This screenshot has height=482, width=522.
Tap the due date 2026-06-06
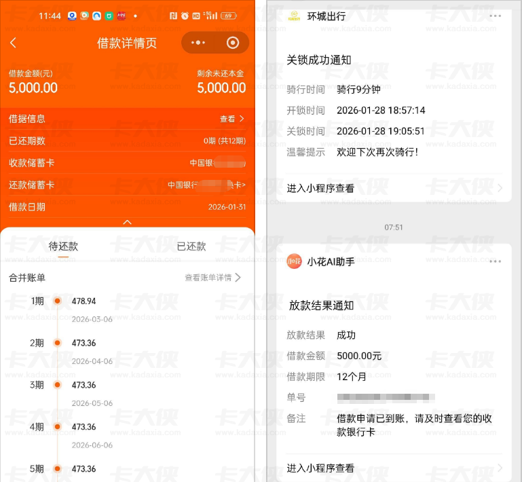(x=92, y=445)
